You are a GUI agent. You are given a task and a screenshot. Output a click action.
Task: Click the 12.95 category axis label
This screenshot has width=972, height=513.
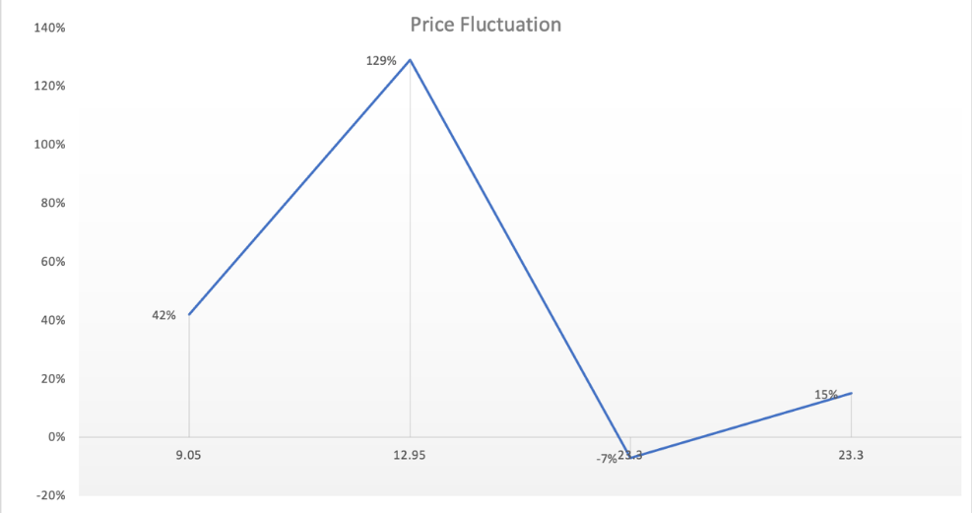click(409, 455)
